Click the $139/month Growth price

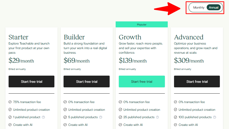point(133,61)
